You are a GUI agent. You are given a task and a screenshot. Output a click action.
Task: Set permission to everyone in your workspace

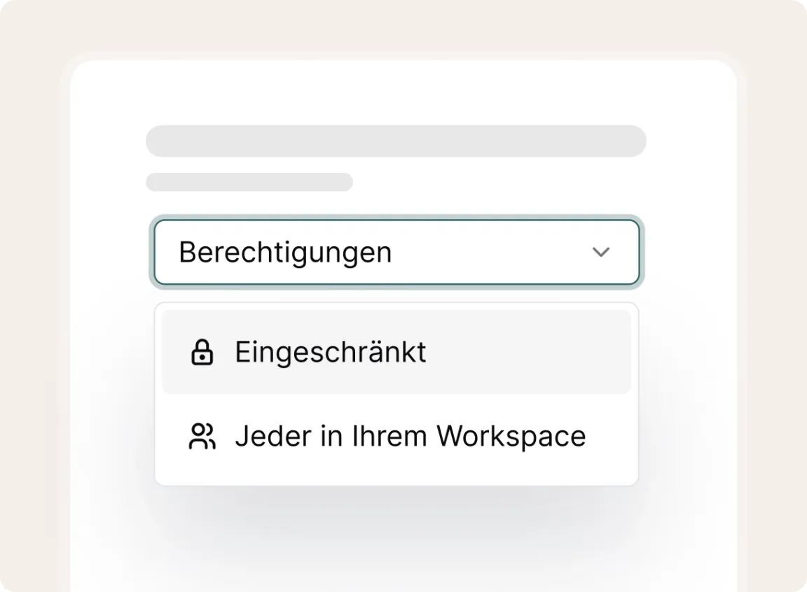coord(410,436)
